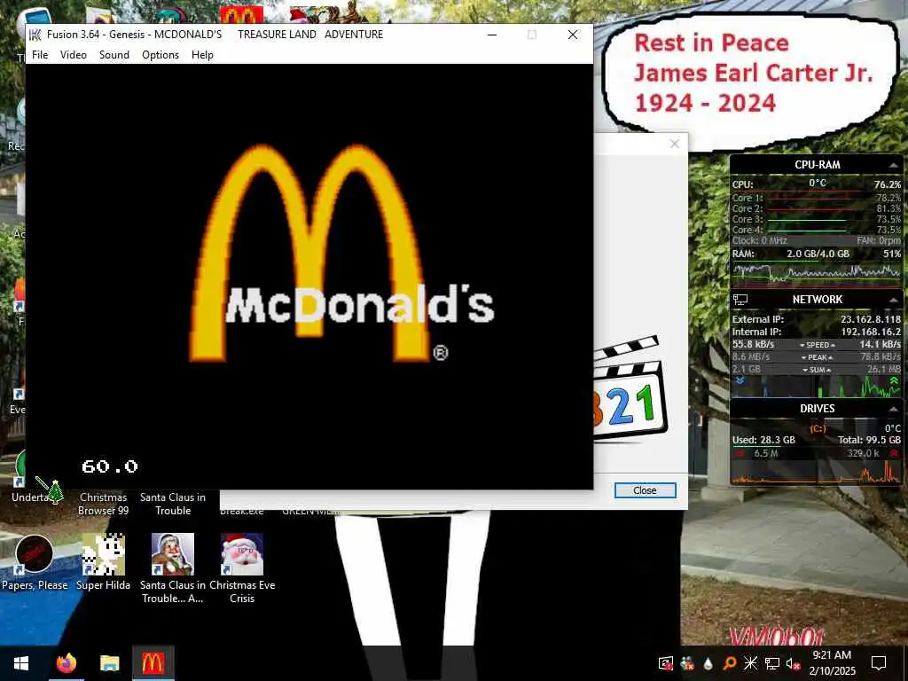
Task: Select the Santa Claus in Trouble desktop label
Action: click(x=173, y=504)
